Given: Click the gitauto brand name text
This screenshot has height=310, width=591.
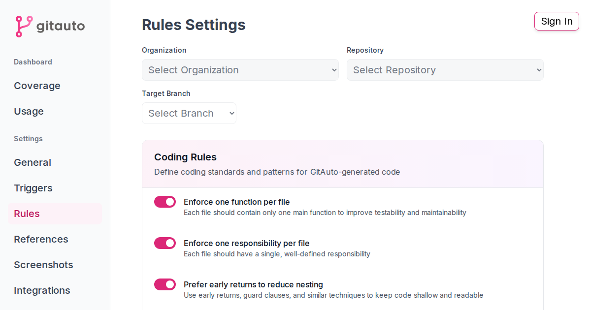Looking at the screenshot, I should point(61,26).
